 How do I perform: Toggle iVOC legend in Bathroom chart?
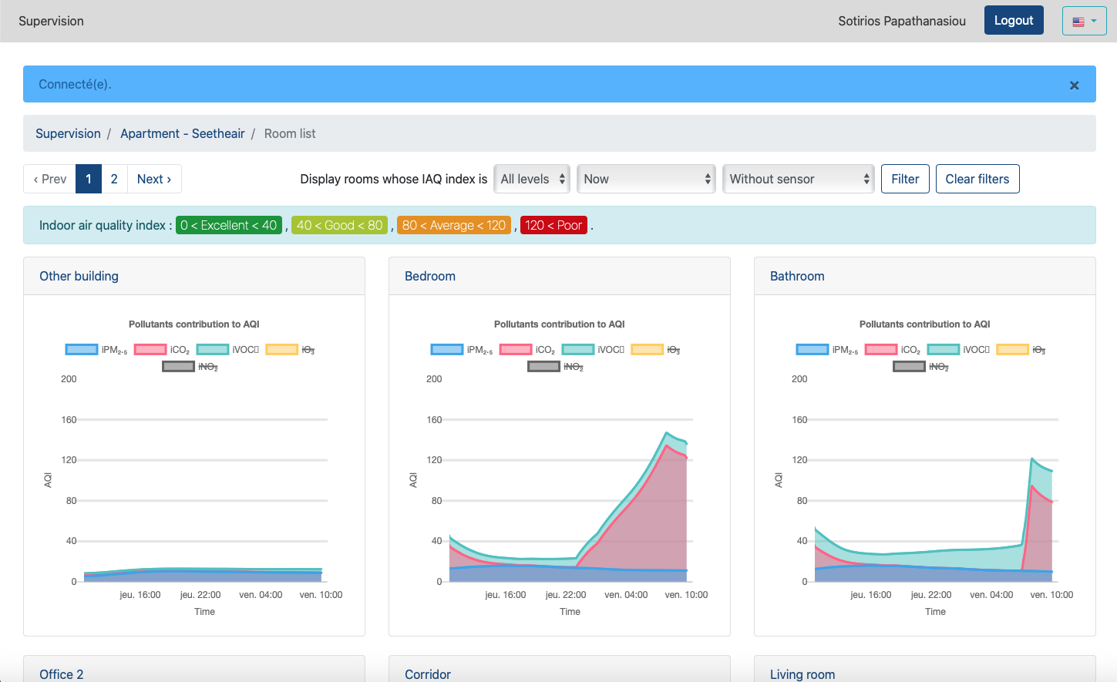click(943, 350)
